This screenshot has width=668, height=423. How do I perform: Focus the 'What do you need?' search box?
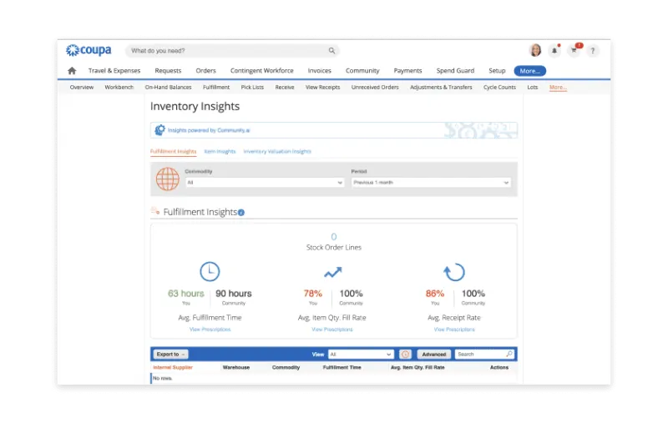pos(232,51)
